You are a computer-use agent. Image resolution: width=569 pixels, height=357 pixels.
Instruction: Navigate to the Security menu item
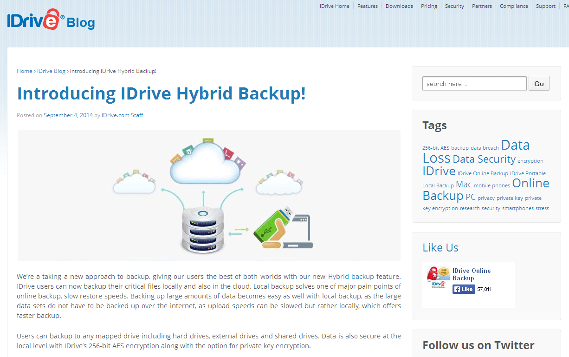click(x=454, y=6)
